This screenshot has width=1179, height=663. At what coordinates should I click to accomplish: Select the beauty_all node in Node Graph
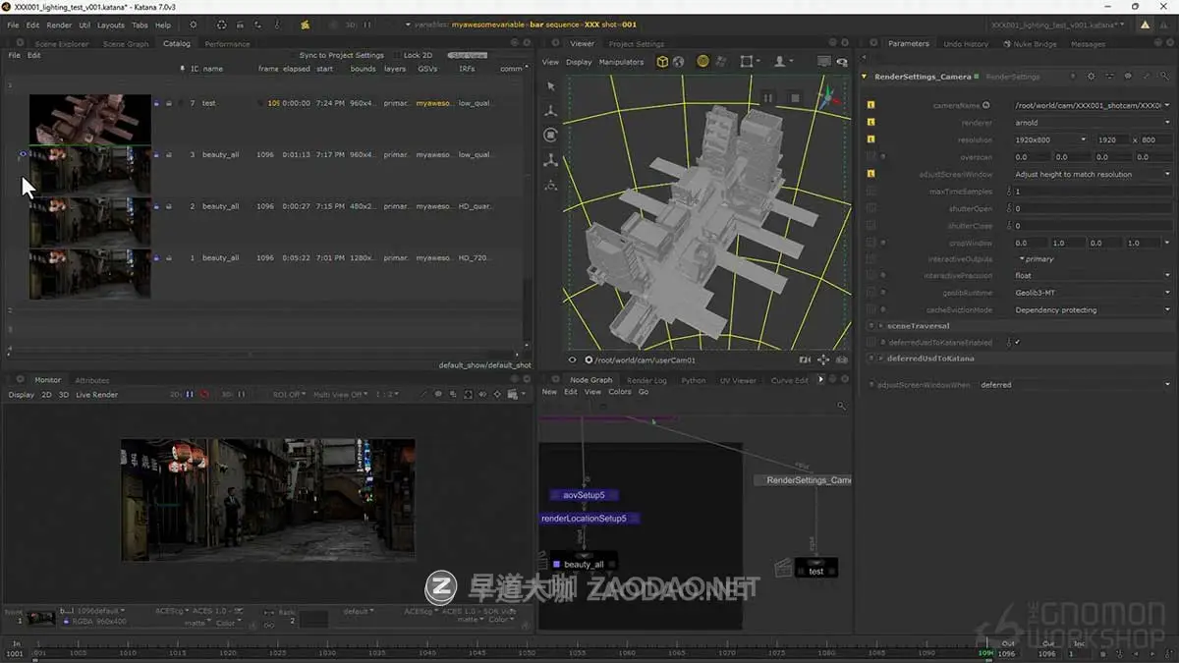[584, 565]
